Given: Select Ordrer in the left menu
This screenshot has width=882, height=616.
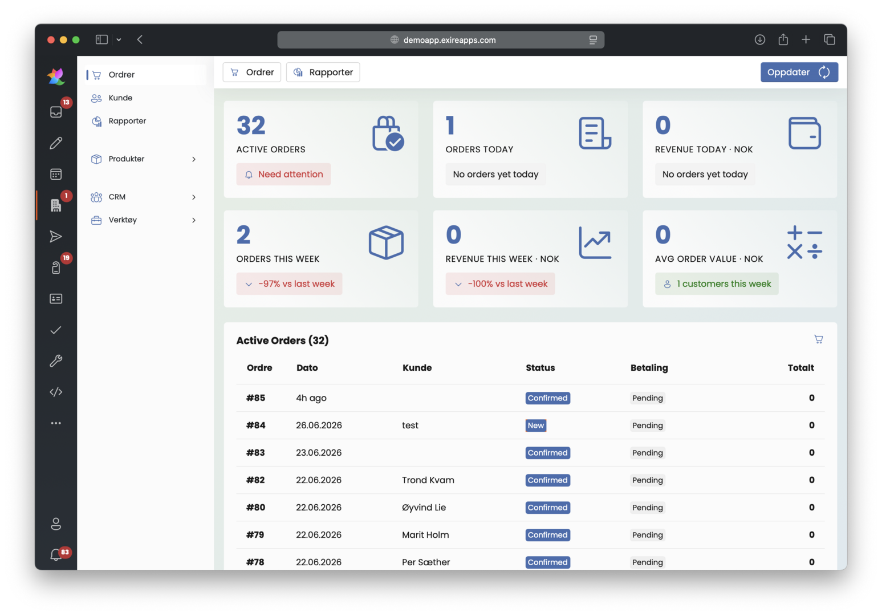Looking at the screenshot, I should (x=145, y=75).
